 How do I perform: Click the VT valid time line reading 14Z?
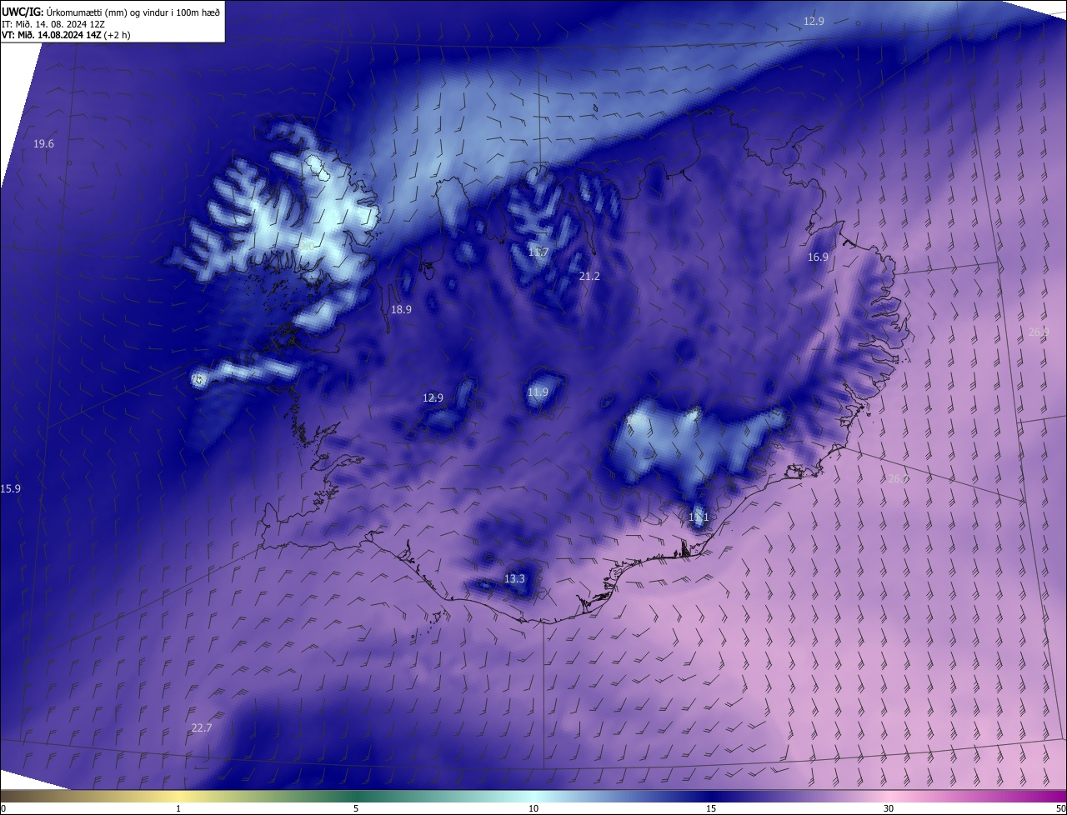coord(66,35)
